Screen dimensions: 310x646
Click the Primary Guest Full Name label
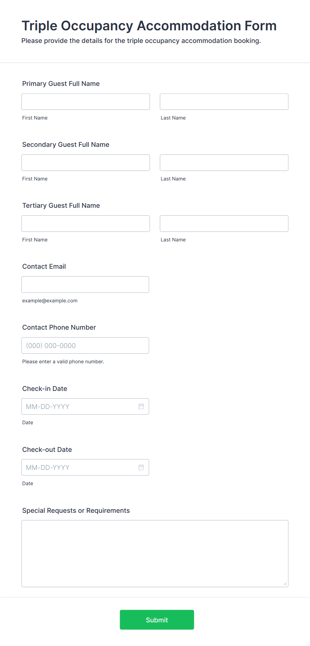pos(61,84)
